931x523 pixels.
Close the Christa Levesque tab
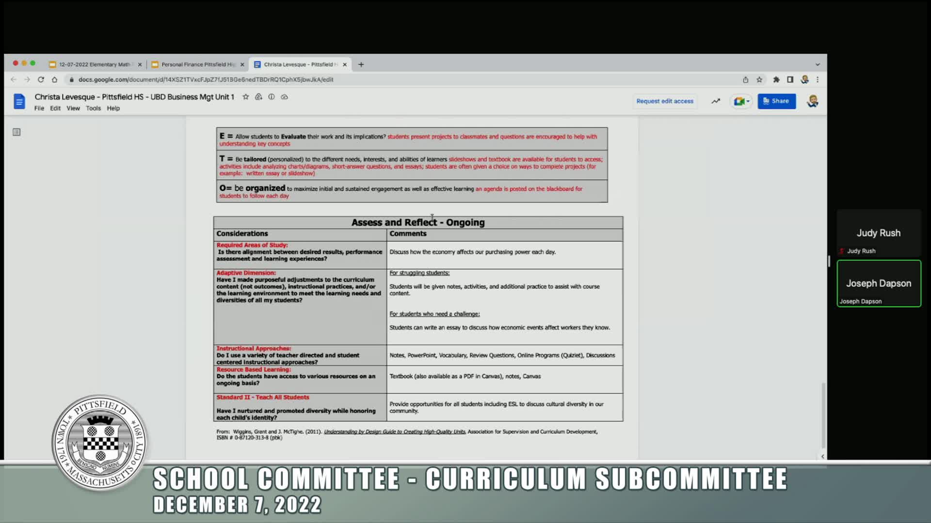tap(345, 64)
